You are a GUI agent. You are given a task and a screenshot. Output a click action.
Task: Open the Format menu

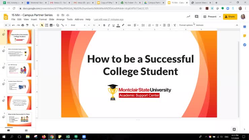(x=43, y=20)
